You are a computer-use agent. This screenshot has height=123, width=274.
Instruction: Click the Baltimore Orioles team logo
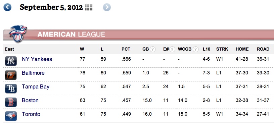(x=11, y=75)
